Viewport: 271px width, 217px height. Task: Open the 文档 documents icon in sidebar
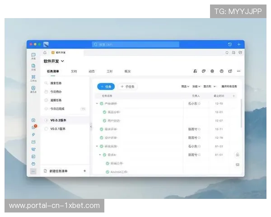coord(33,67)
